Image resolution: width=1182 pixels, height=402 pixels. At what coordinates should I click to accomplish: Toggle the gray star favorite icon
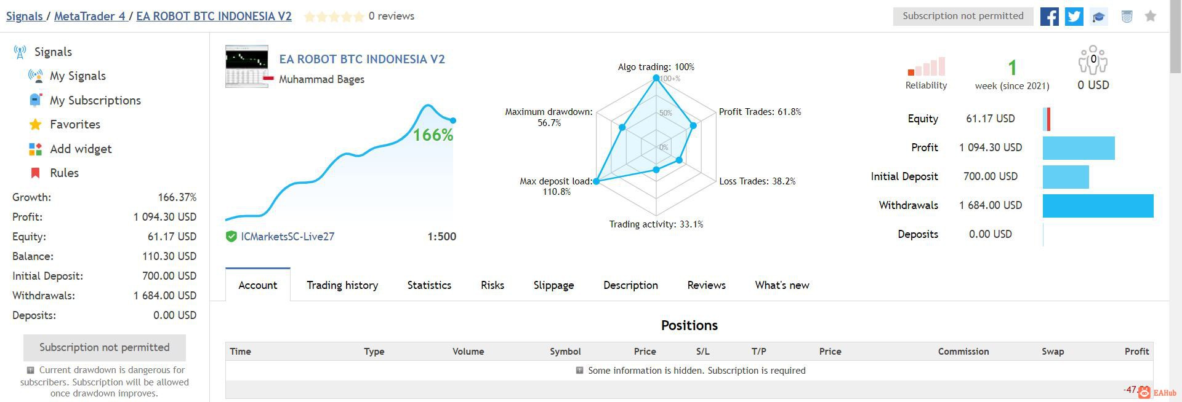click(x=1151, y=17)
